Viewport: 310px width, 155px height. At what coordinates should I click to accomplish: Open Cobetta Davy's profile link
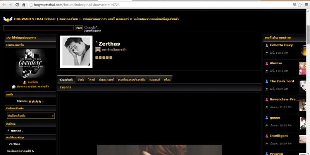[x=281, y=45]
